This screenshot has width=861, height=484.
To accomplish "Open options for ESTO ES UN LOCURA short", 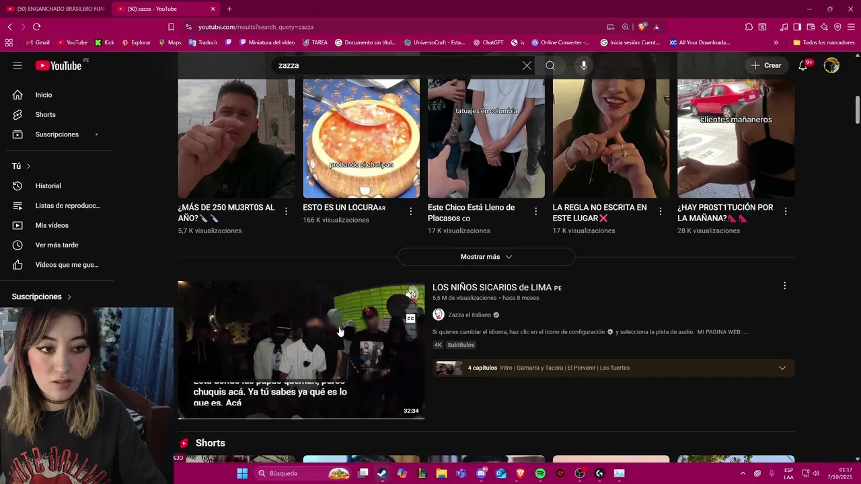I will pos(411,211).
